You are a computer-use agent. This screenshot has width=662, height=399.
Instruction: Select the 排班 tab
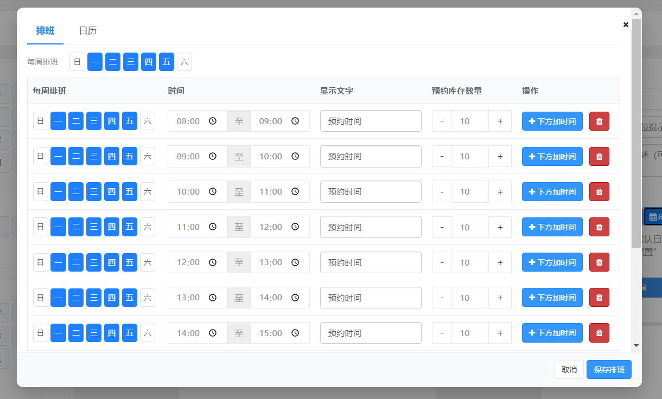pos(46,31)
